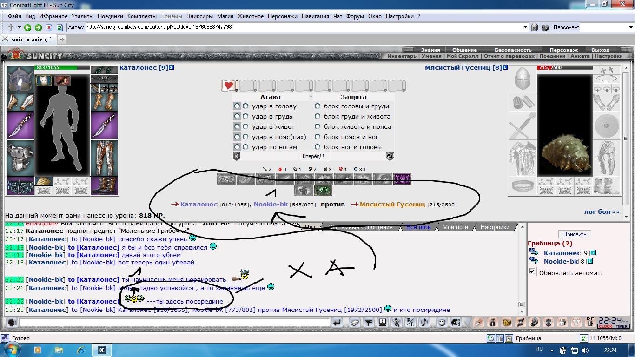Click the shield X icon under attack list
This screenshot has width=635, height=357.
[x=237, y=156]
